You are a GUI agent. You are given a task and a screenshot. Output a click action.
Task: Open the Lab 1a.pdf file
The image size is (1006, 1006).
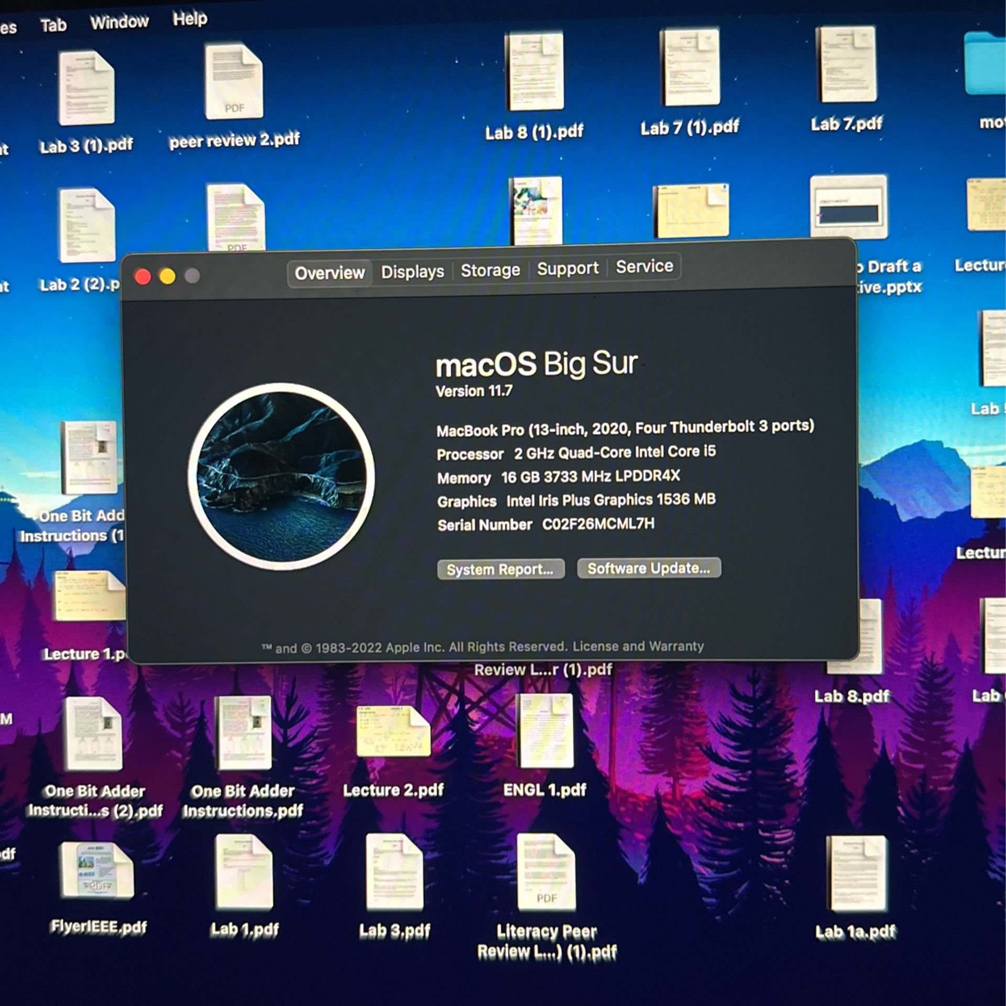pos(857,874)
